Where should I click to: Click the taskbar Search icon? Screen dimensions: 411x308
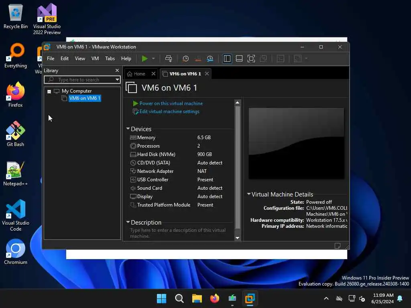click(179, 298)
